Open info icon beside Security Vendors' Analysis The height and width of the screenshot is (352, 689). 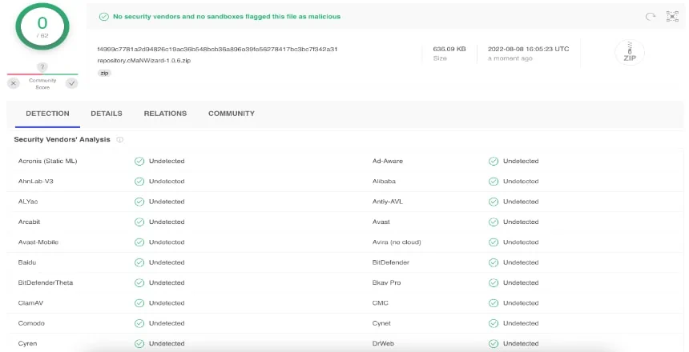click(x=119, y=139)
